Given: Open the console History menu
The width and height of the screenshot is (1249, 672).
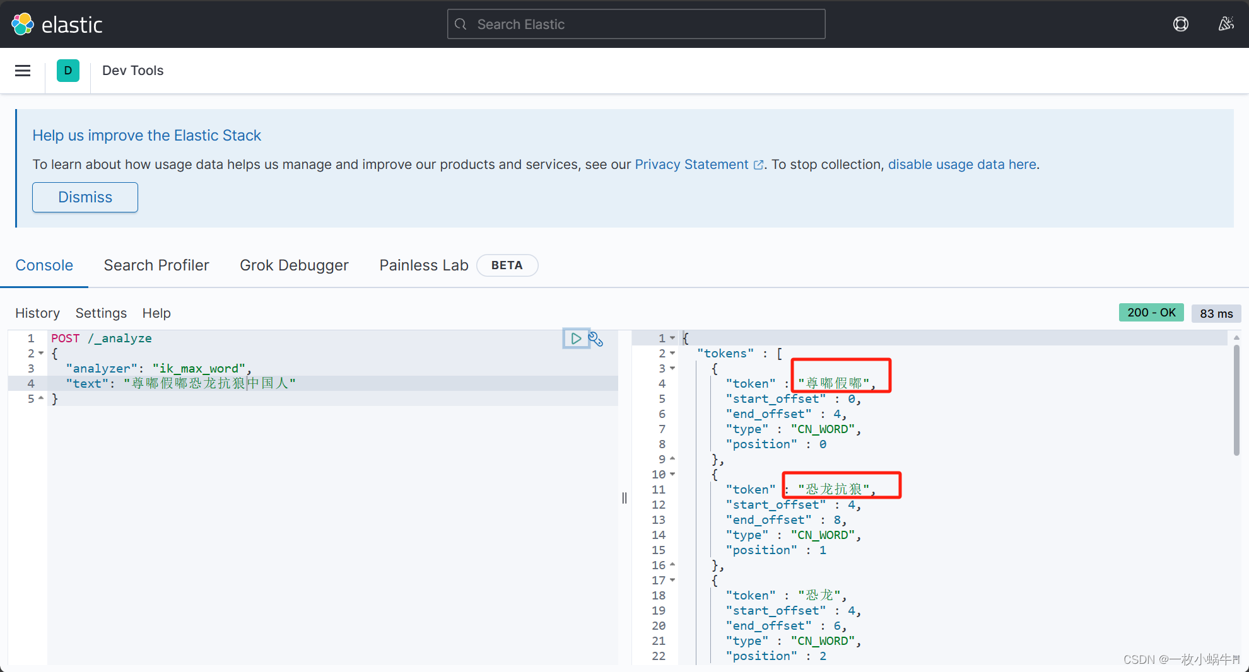Looking at the screenshot, I should pyautogui.click(x=37, y=313).
